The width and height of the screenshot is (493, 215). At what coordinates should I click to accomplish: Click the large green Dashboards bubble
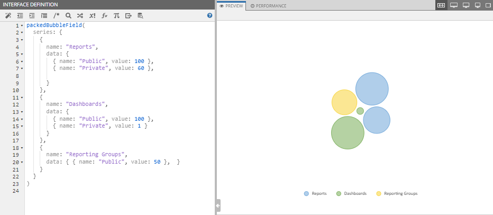click(x=348, y=133)
